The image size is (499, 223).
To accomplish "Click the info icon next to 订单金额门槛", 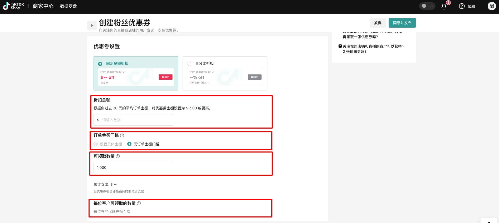I will pyautogui.click(x=122, y=135).
